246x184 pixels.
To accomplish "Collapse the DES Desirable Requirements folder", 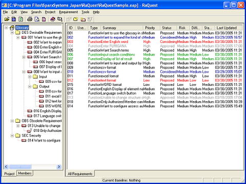I will tap(12, 32).
